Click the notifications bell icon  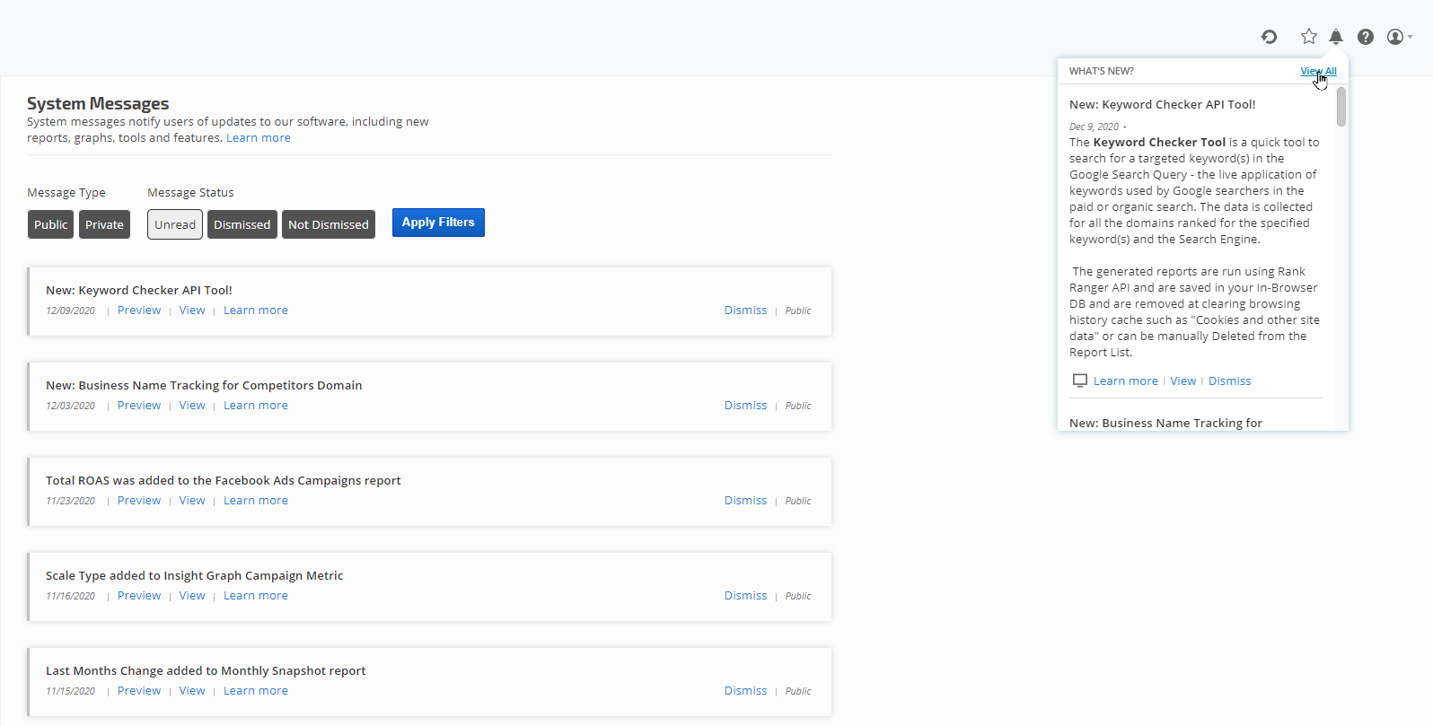pyautogui.click(x=1336, y=37)
